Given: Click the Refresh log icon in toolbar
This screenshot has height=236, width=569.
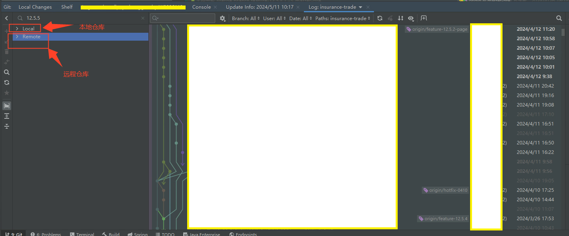Looking at the screenshot, I should point(380,18).
